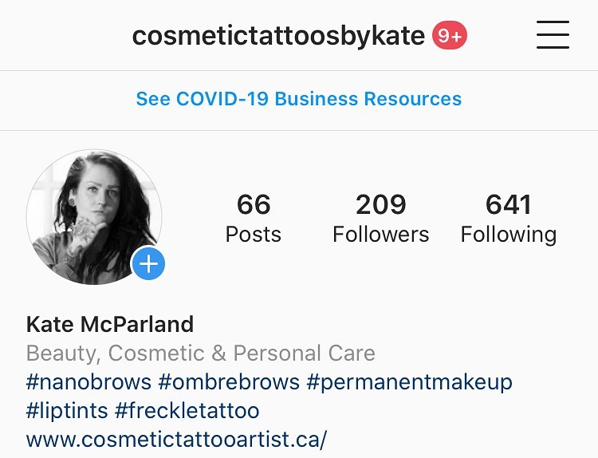The height and width of the screenshot is (458, 598).
Task: Tap the cosmetictattoosbykate username header
Action: 278,36
